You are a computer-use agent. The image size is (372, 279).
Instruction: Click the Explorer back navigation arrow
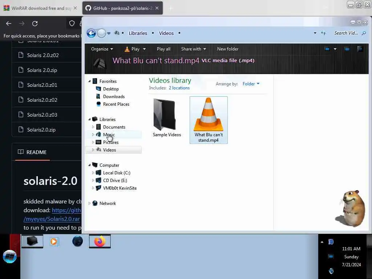pyautogui.click(x=91, y=33)
